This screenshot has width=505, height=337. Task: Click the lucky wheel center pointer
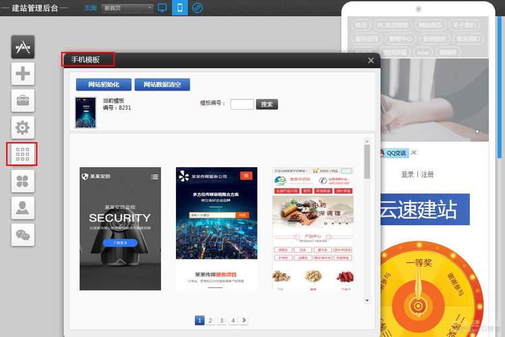tap(418, 305)
